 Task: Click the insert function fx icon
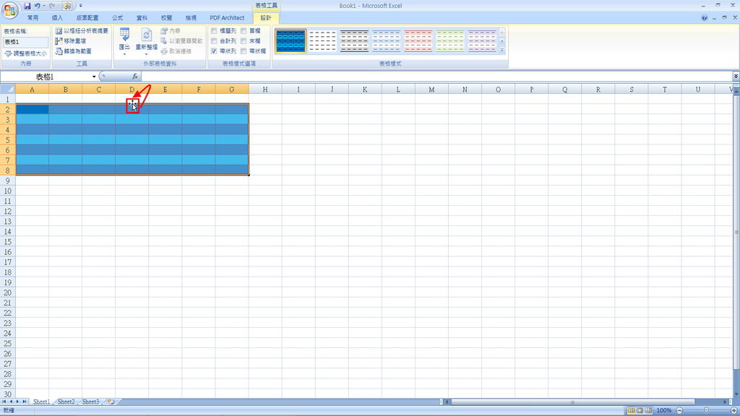pyautogui.click(x=135, y=77)
